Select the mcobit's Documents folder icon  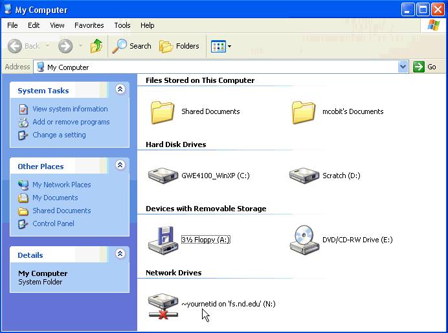[304, 111]
